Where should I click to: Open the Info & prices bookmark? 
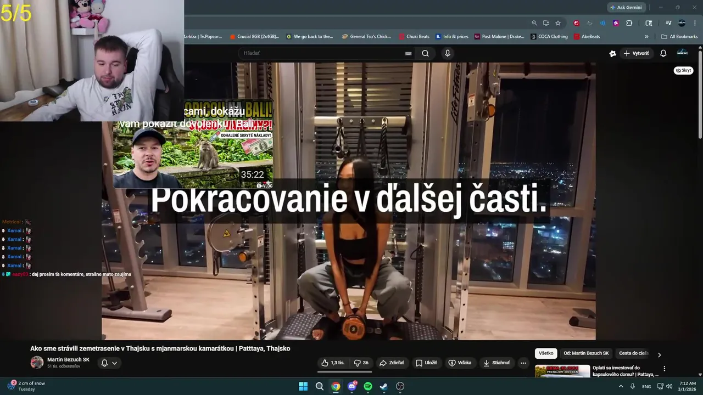(x=452, y=37)
